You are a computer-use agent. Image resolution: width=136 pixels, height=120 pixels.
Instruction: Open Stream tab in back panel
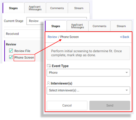coord(79,8)
